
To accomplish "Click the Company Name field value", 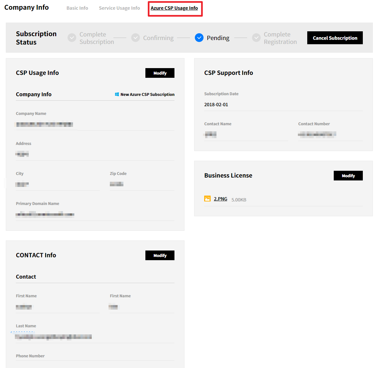I will tap(45, 124).
